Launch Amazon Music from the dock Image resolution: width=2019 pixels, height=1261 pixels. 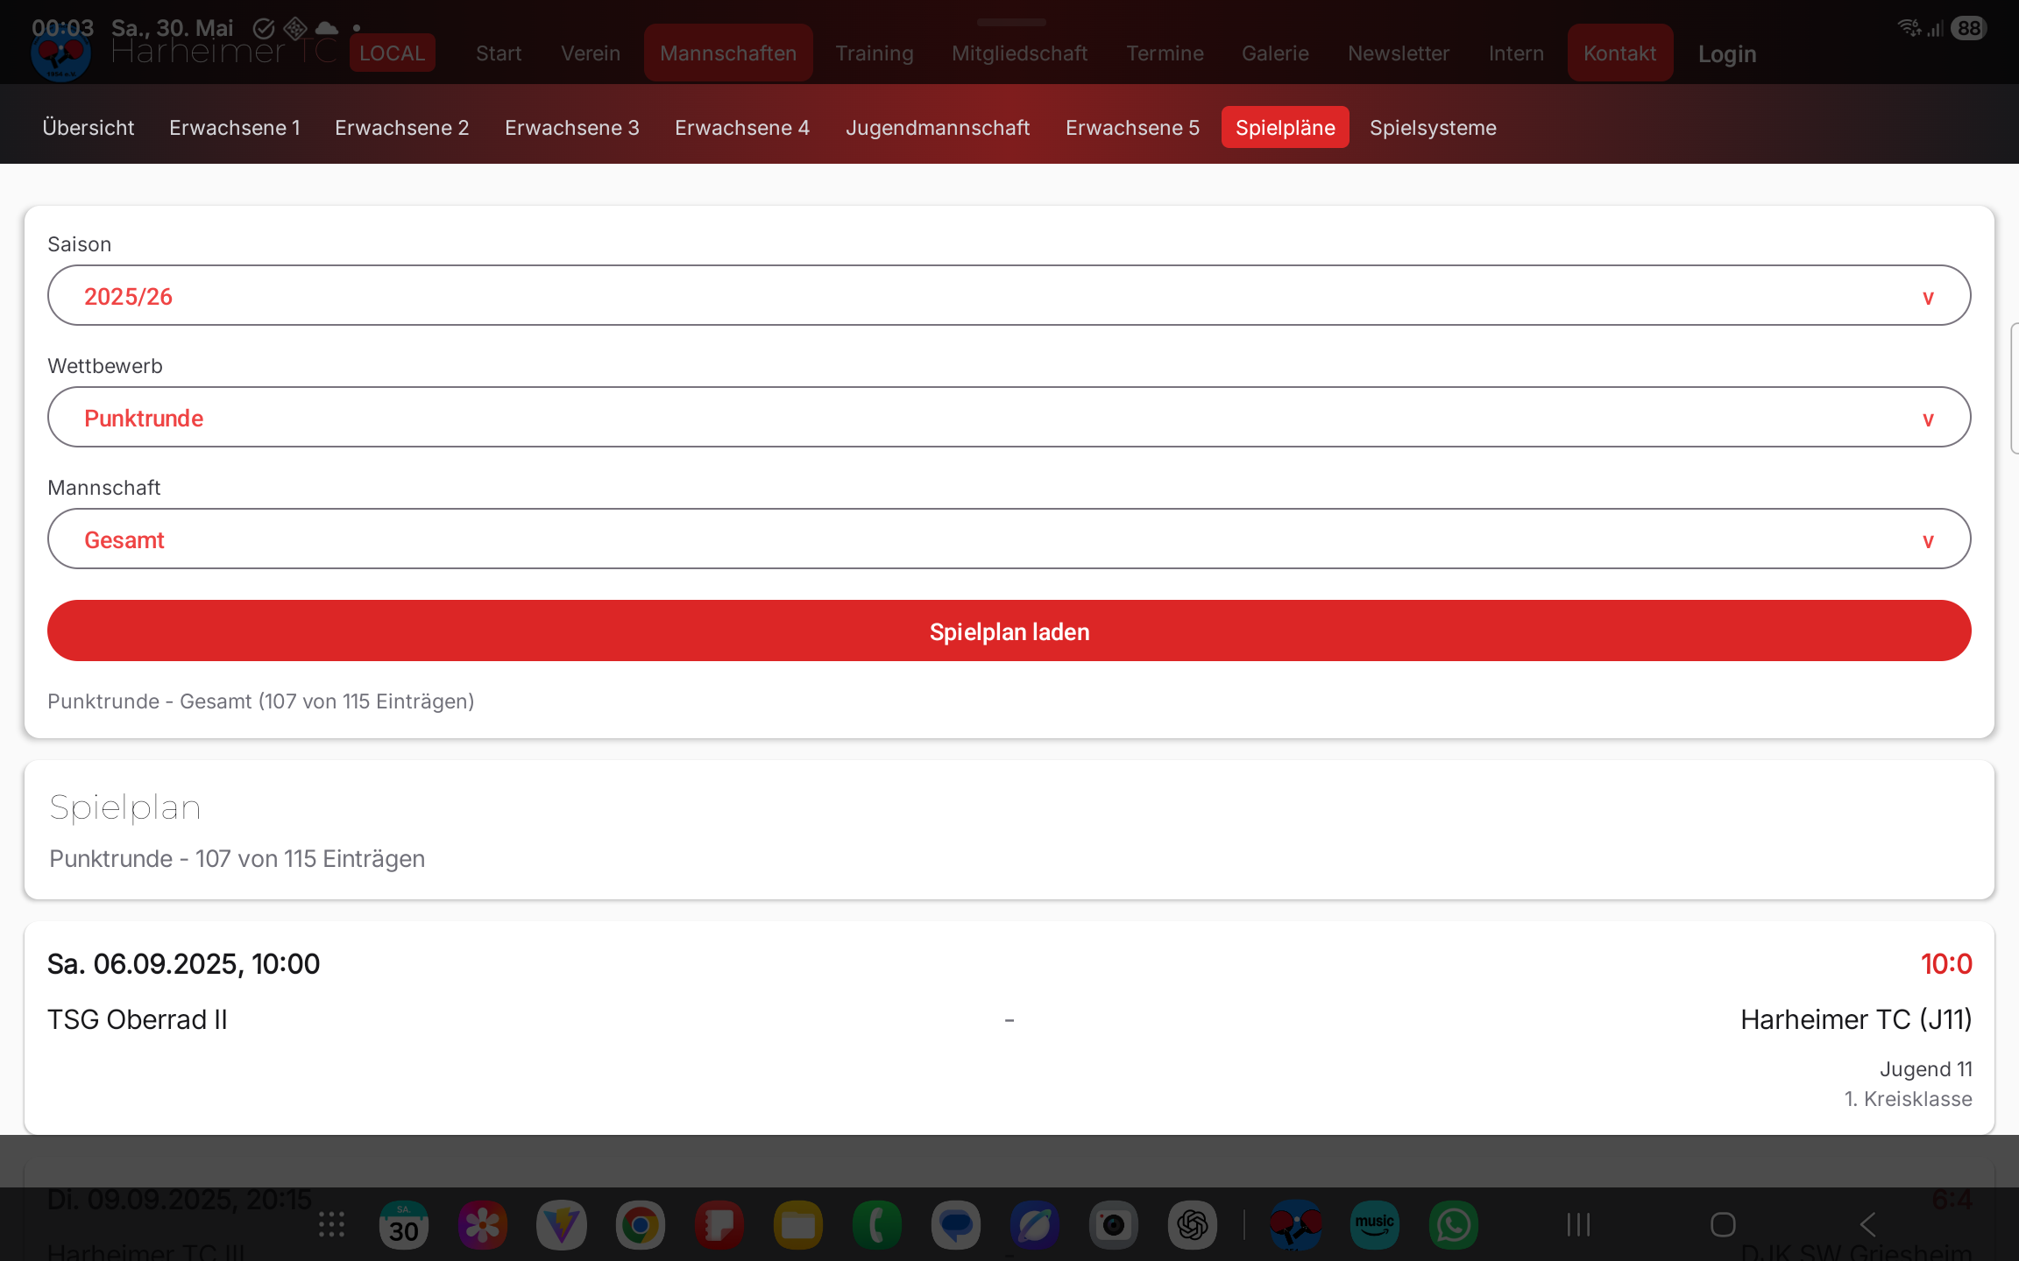pos(1375,1224)
